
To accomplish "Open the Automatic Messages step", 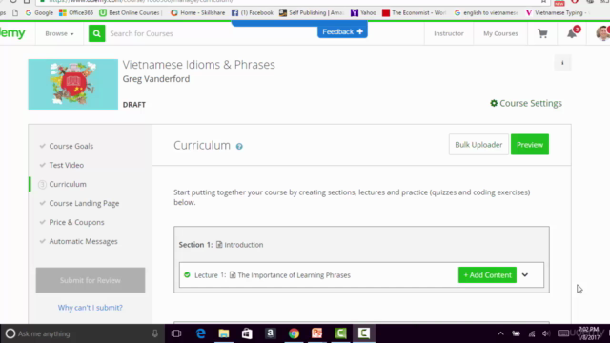I will [83, 241].
